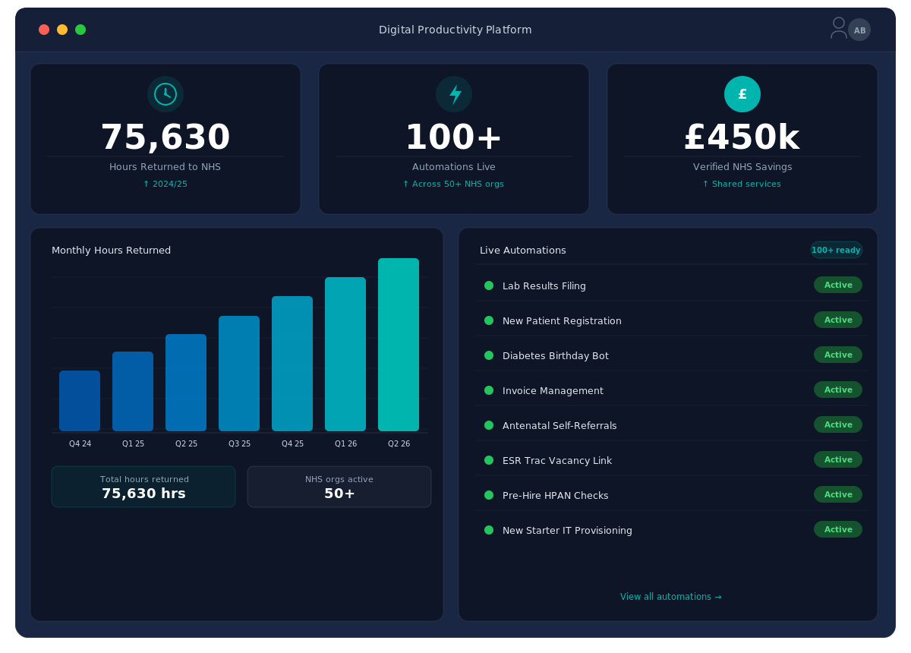Click the New Patient Registration row text

coord(562,321)
